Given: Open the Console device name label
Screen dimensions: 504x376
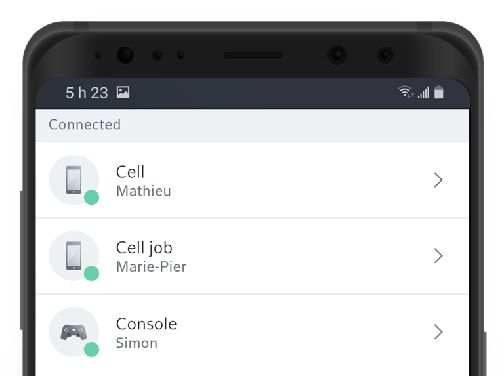Looking at the screenshot, I should (x=146, y=324).
